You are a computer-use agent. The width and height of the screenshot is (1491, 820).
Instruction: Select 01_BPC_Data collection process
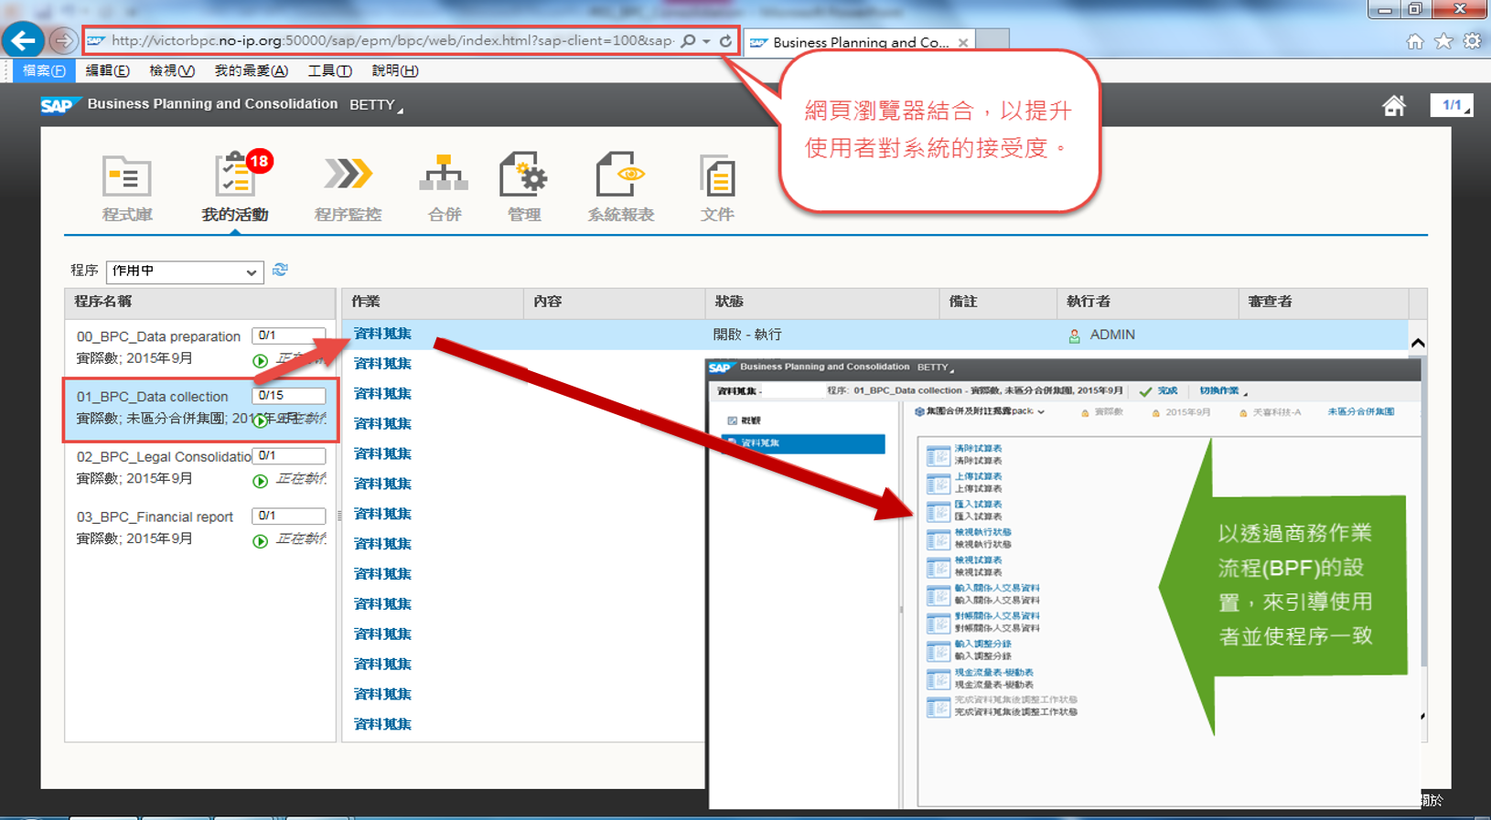pyautogui.click(x=153, y=397)
